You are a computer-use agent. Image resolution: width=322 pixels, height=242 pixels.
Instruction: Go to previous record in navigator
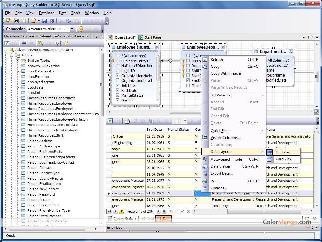[116, 211]
